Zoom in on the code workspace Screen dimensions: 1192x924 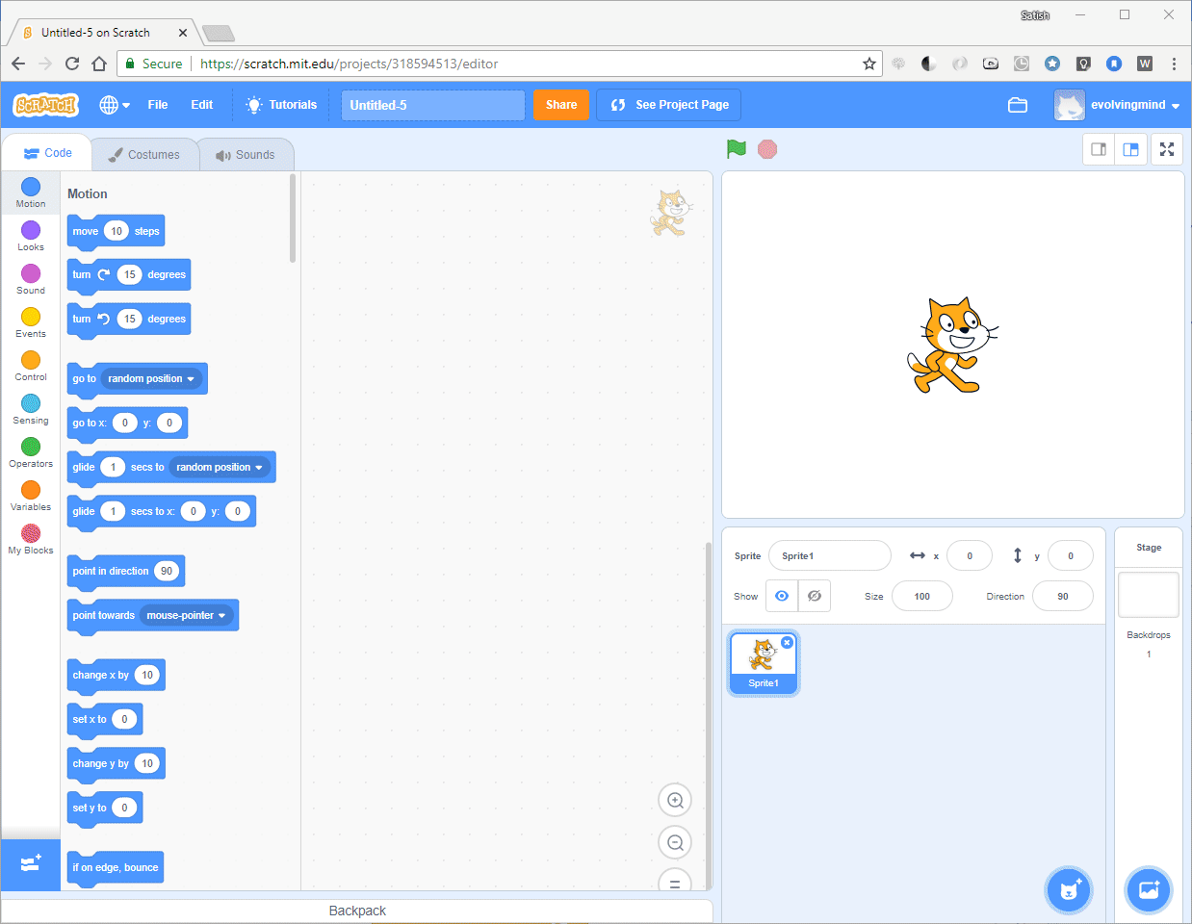pyautogui.click(x=675, y=800)
